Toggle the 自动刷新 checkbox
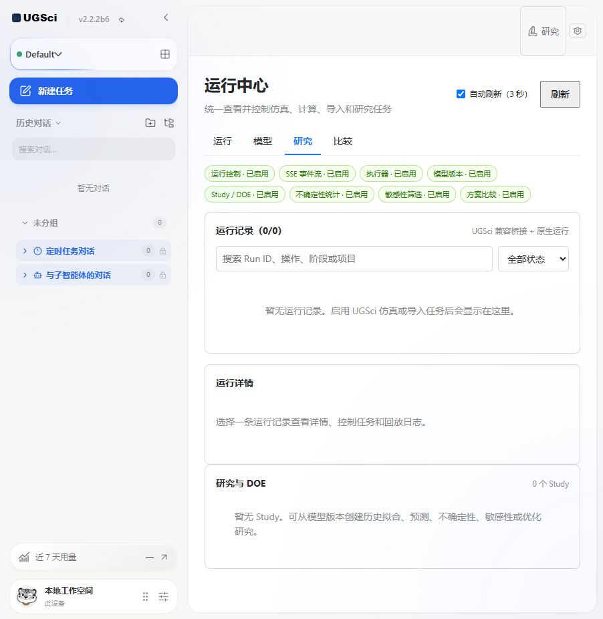 (461, 94)
